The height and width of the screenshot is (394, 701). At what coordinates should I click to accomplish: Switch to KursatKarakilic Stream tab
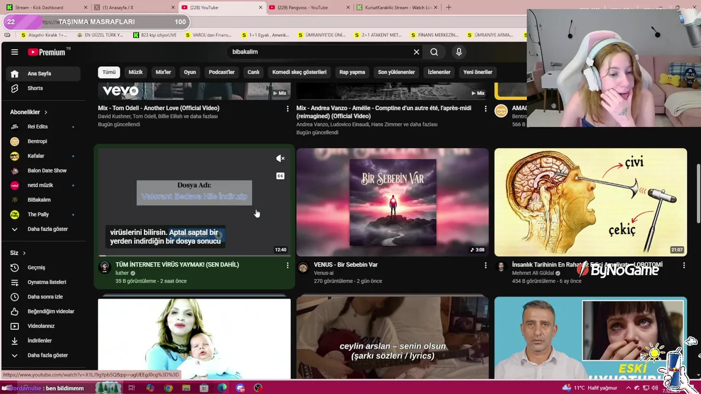397,8
